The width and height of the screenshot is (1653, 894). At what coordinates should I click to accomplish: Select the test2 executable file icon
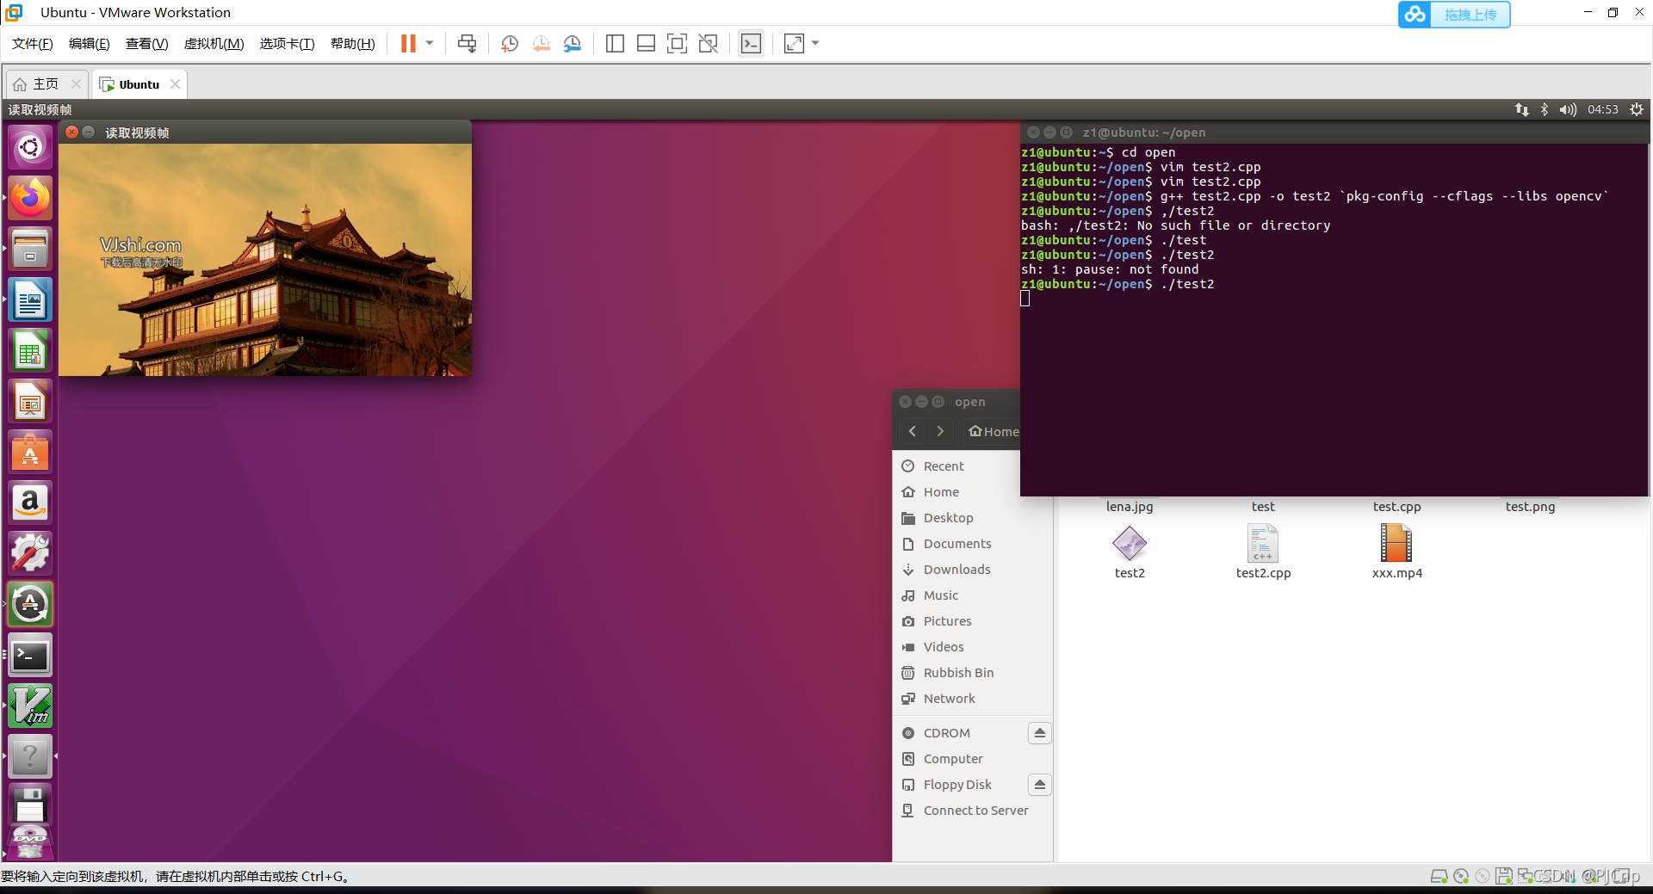(1130, 544)
